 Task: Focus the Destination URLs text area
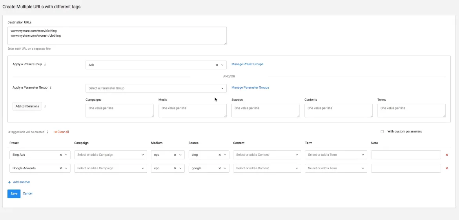click(117, 36)
